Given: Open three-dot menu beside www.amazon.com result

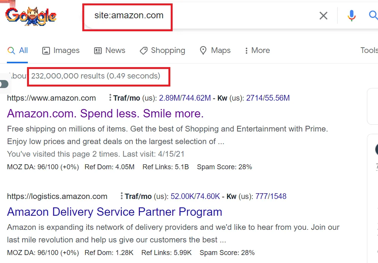Looking at the screenshot, I should click(x=110, y=98).
